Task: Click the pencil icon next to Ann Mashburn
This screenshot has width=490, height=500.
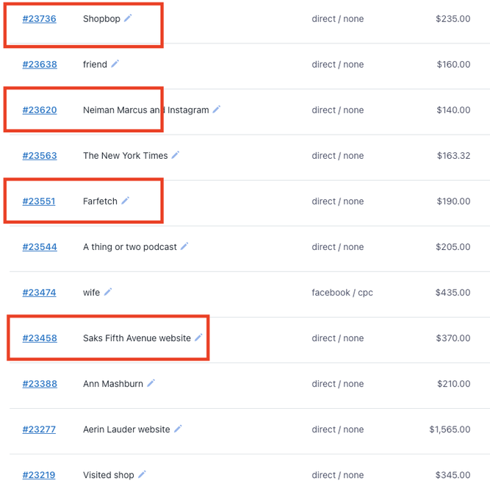Action: pos(151,383)
